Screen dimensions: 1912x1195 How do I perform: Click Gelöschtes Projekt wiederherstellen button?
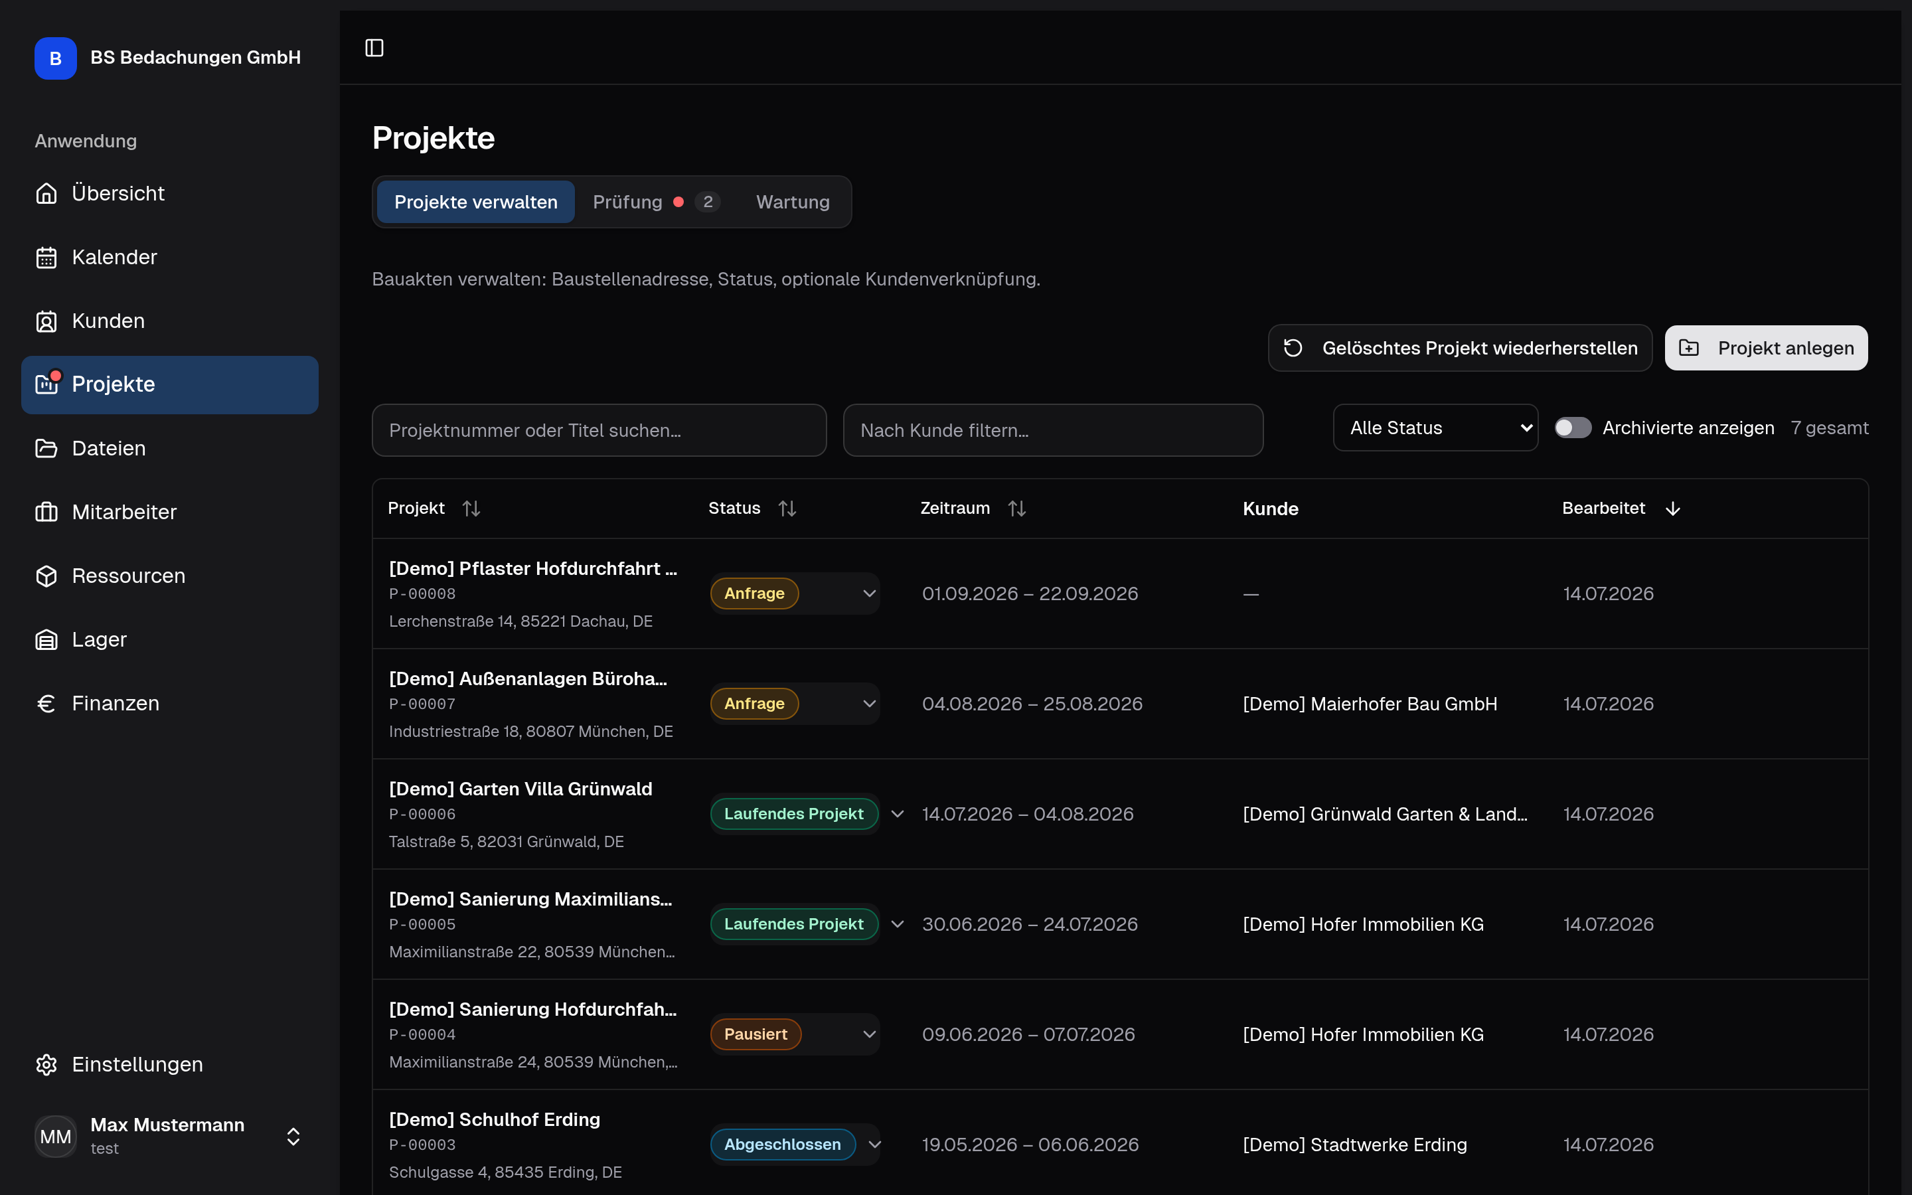click(x=1460, y=348)
